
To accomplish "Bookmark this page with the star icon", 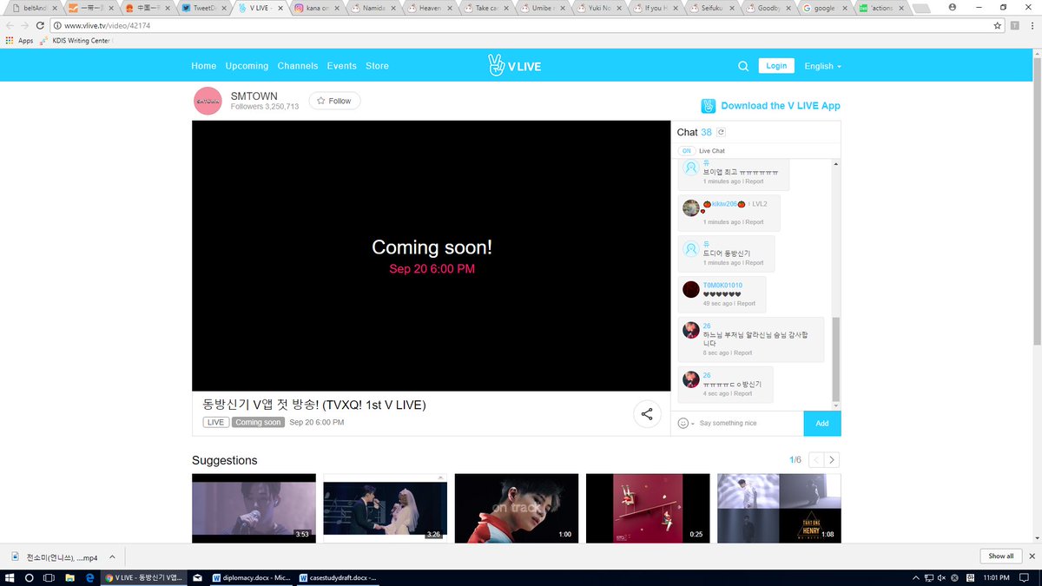I will click(x=998, y=25).
